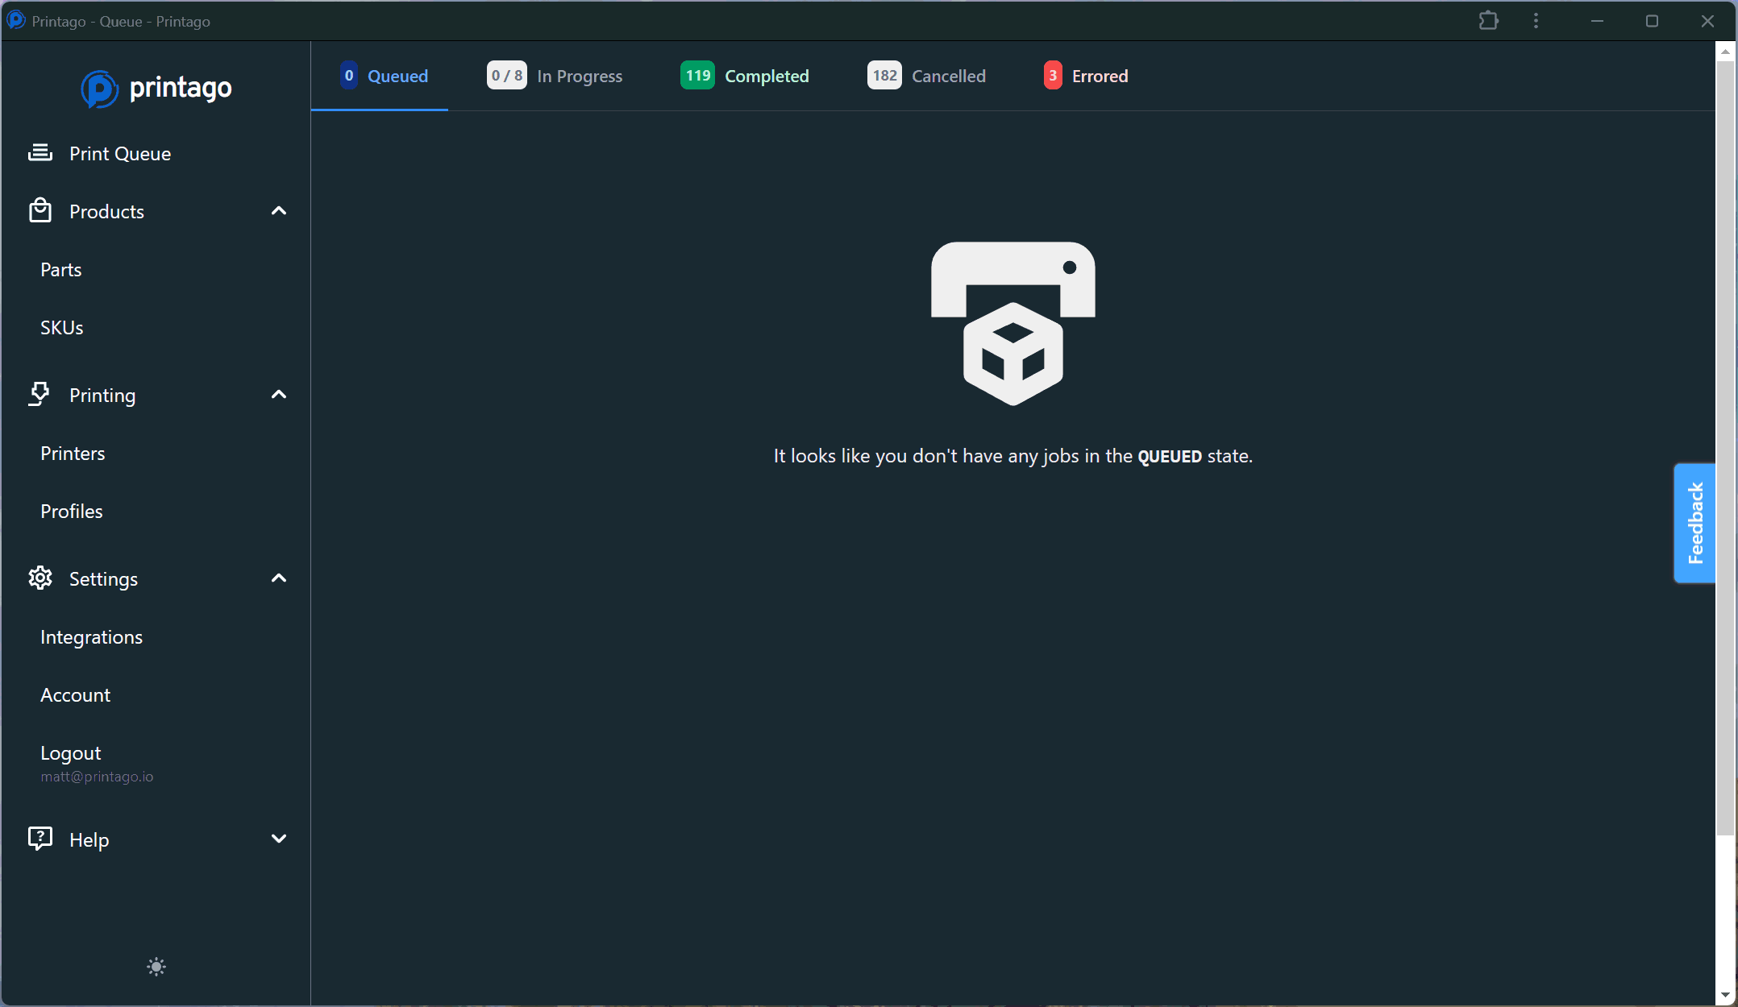Click the Logout link
The image size is (1738, 1007).
coord(71,753)
